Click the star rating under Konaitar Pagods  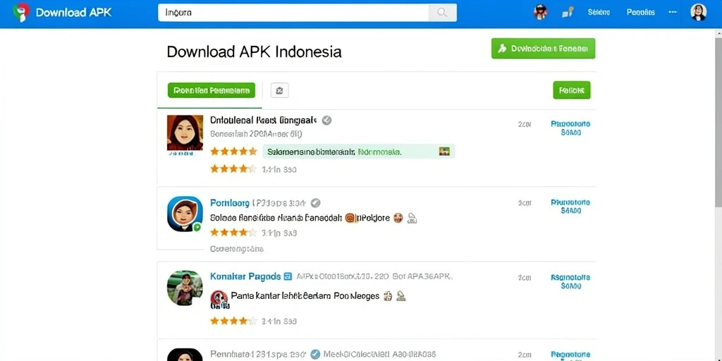coord(233,321)
